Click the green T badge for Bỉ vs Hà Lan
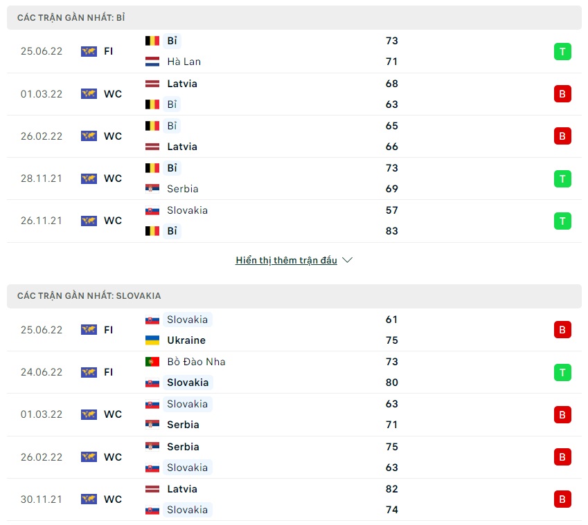 coord(562,51)
